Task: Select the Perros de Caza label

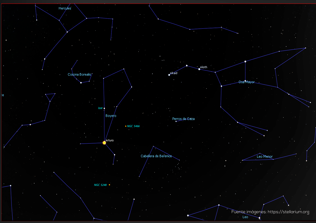Action: pos(184,119)
